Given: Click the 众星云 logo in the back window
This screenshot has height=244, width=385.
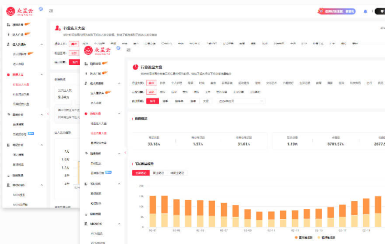Looking at the screenshot, I should (x=20, y=11).
